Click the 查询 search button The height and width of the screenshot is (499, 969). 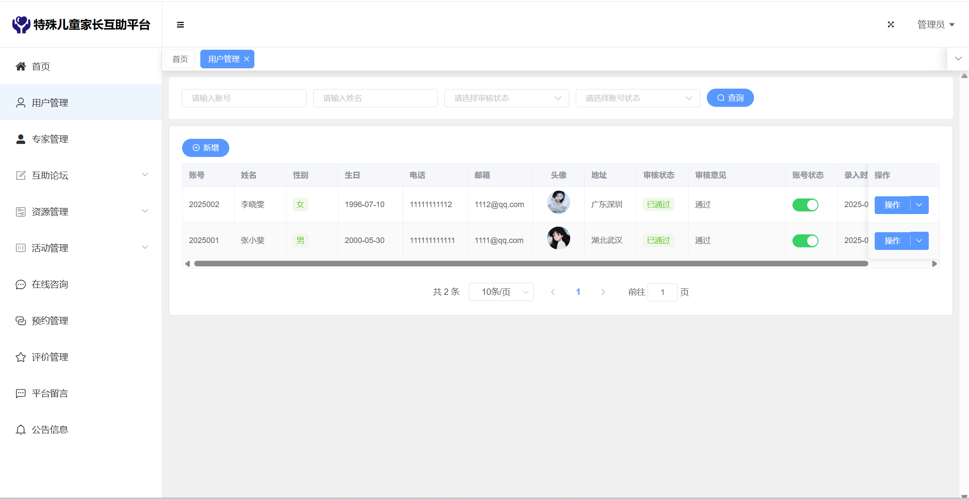coord(730,98)
